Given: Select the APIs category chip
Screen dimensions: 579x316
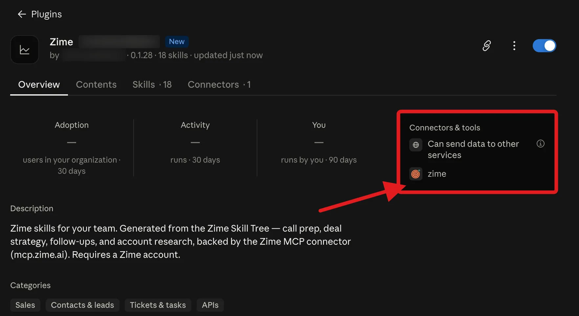Looking at the screenshot, I should (x=210, y=305).
